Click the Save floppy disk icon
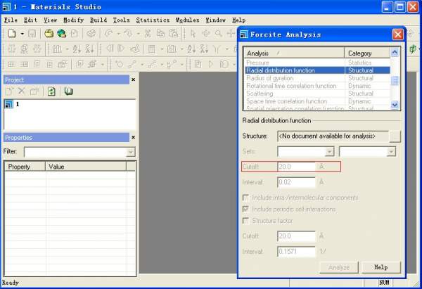The image size is (422, 289). point(32,34)
